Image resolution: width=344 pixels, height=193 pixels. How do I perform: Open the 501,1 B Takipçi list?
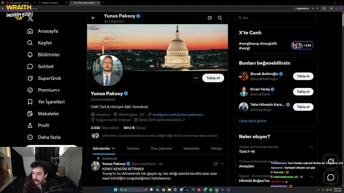point(135,128)
